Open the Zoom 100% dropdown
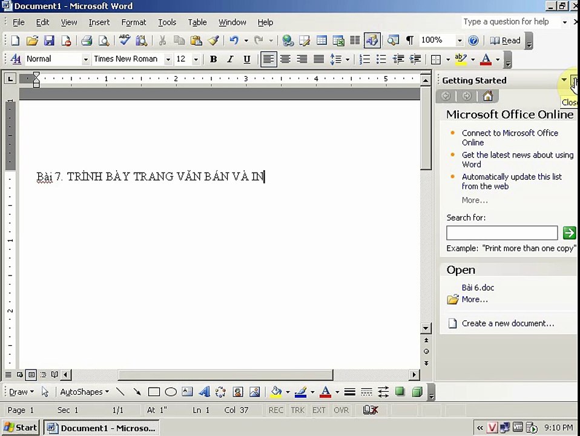Viewport: 580px width, 436px height. click(x=460, y=41)
